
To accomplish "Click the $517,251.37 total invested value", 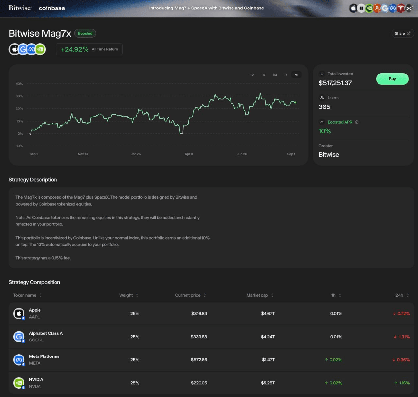I will pos(335,83).
